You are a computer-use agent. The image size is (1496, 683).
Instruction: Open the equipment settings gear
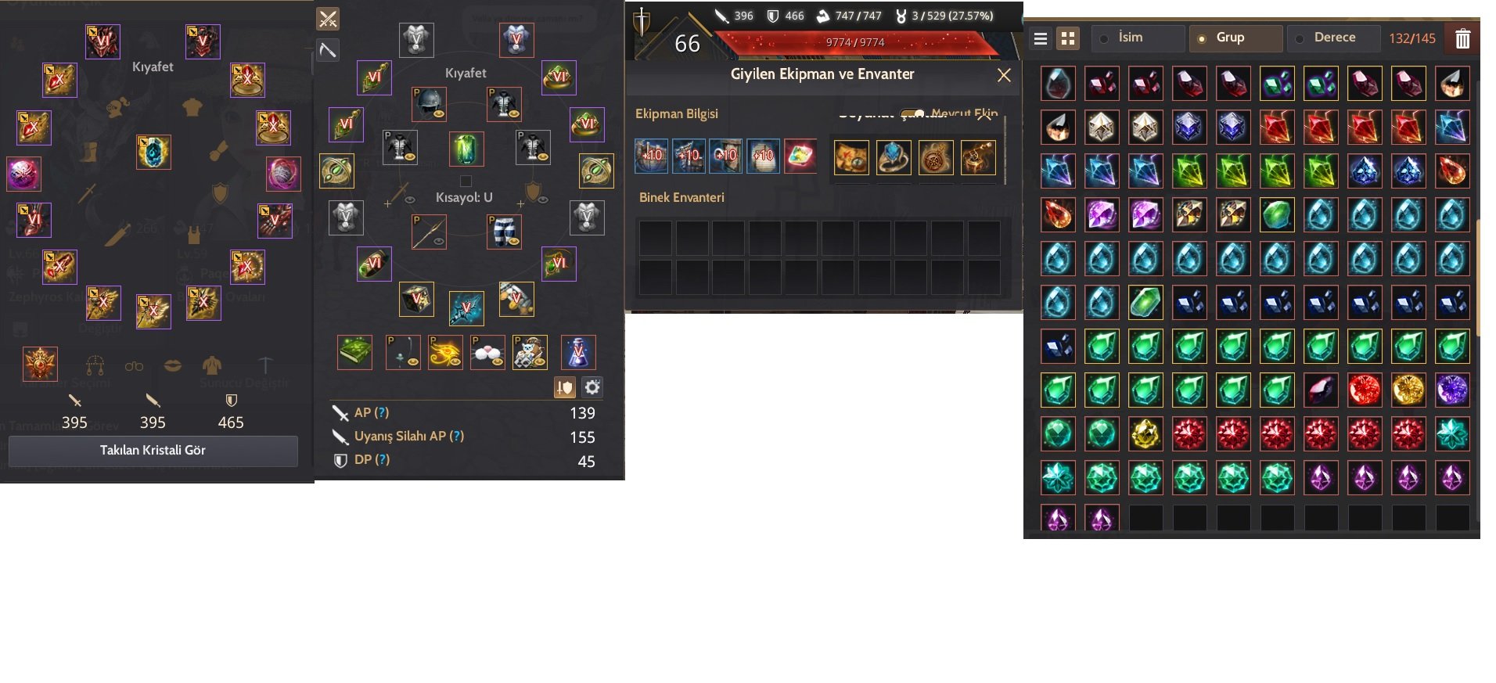coord(592,387)
